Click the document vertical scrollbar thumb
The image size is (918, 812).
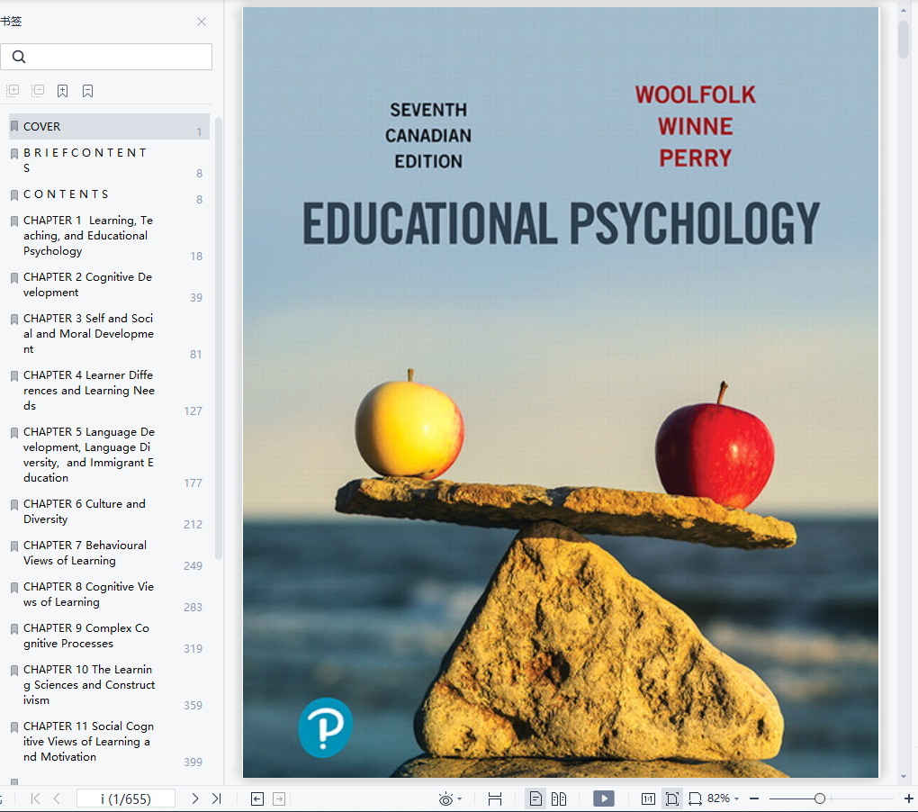point(904,40)
